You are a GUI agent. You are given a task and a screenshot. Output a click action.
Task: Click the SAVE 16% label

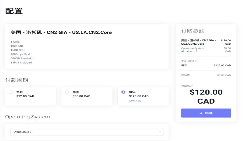[135, 101]
